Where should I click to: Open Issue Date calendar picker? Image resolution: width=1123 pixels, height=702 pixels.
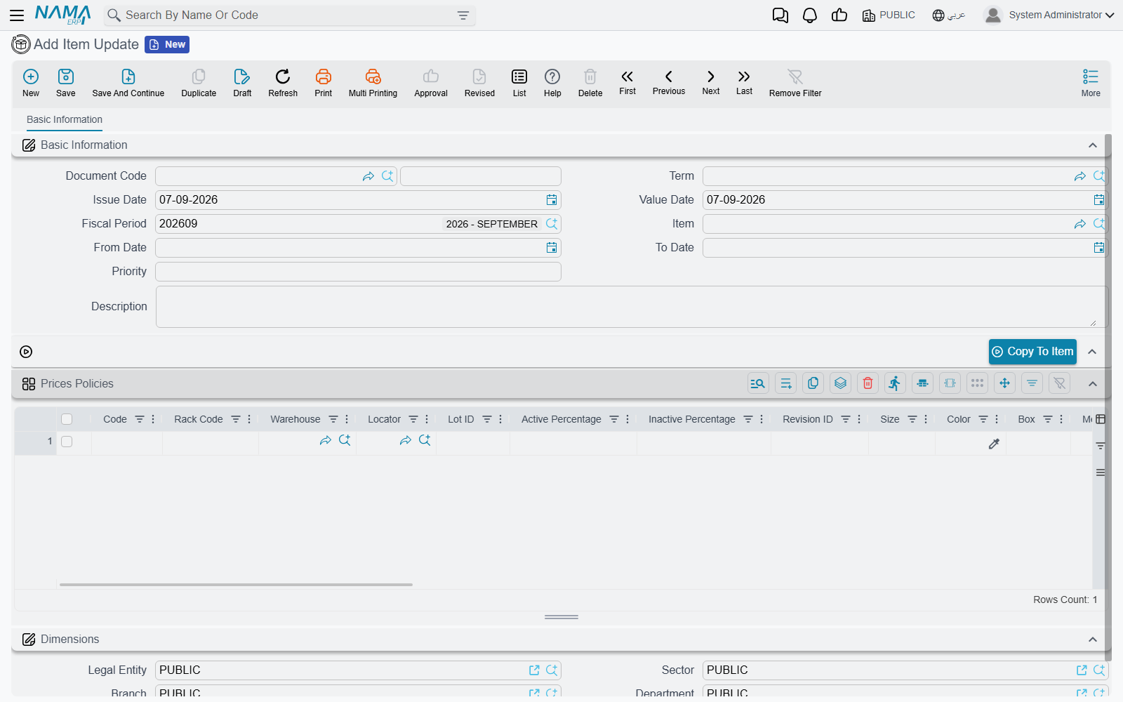(552, 200)
